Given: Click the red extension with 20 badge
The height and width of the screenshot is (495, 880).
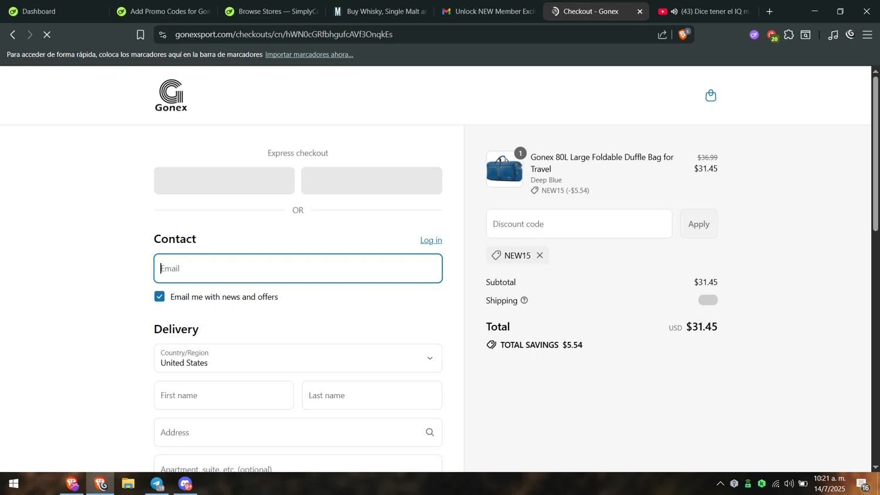Looking at the screenshot, I should 772,36.
